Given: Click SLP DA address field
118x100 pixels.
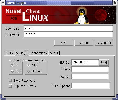Looking at the screenshot, I should tap(85, 62).
